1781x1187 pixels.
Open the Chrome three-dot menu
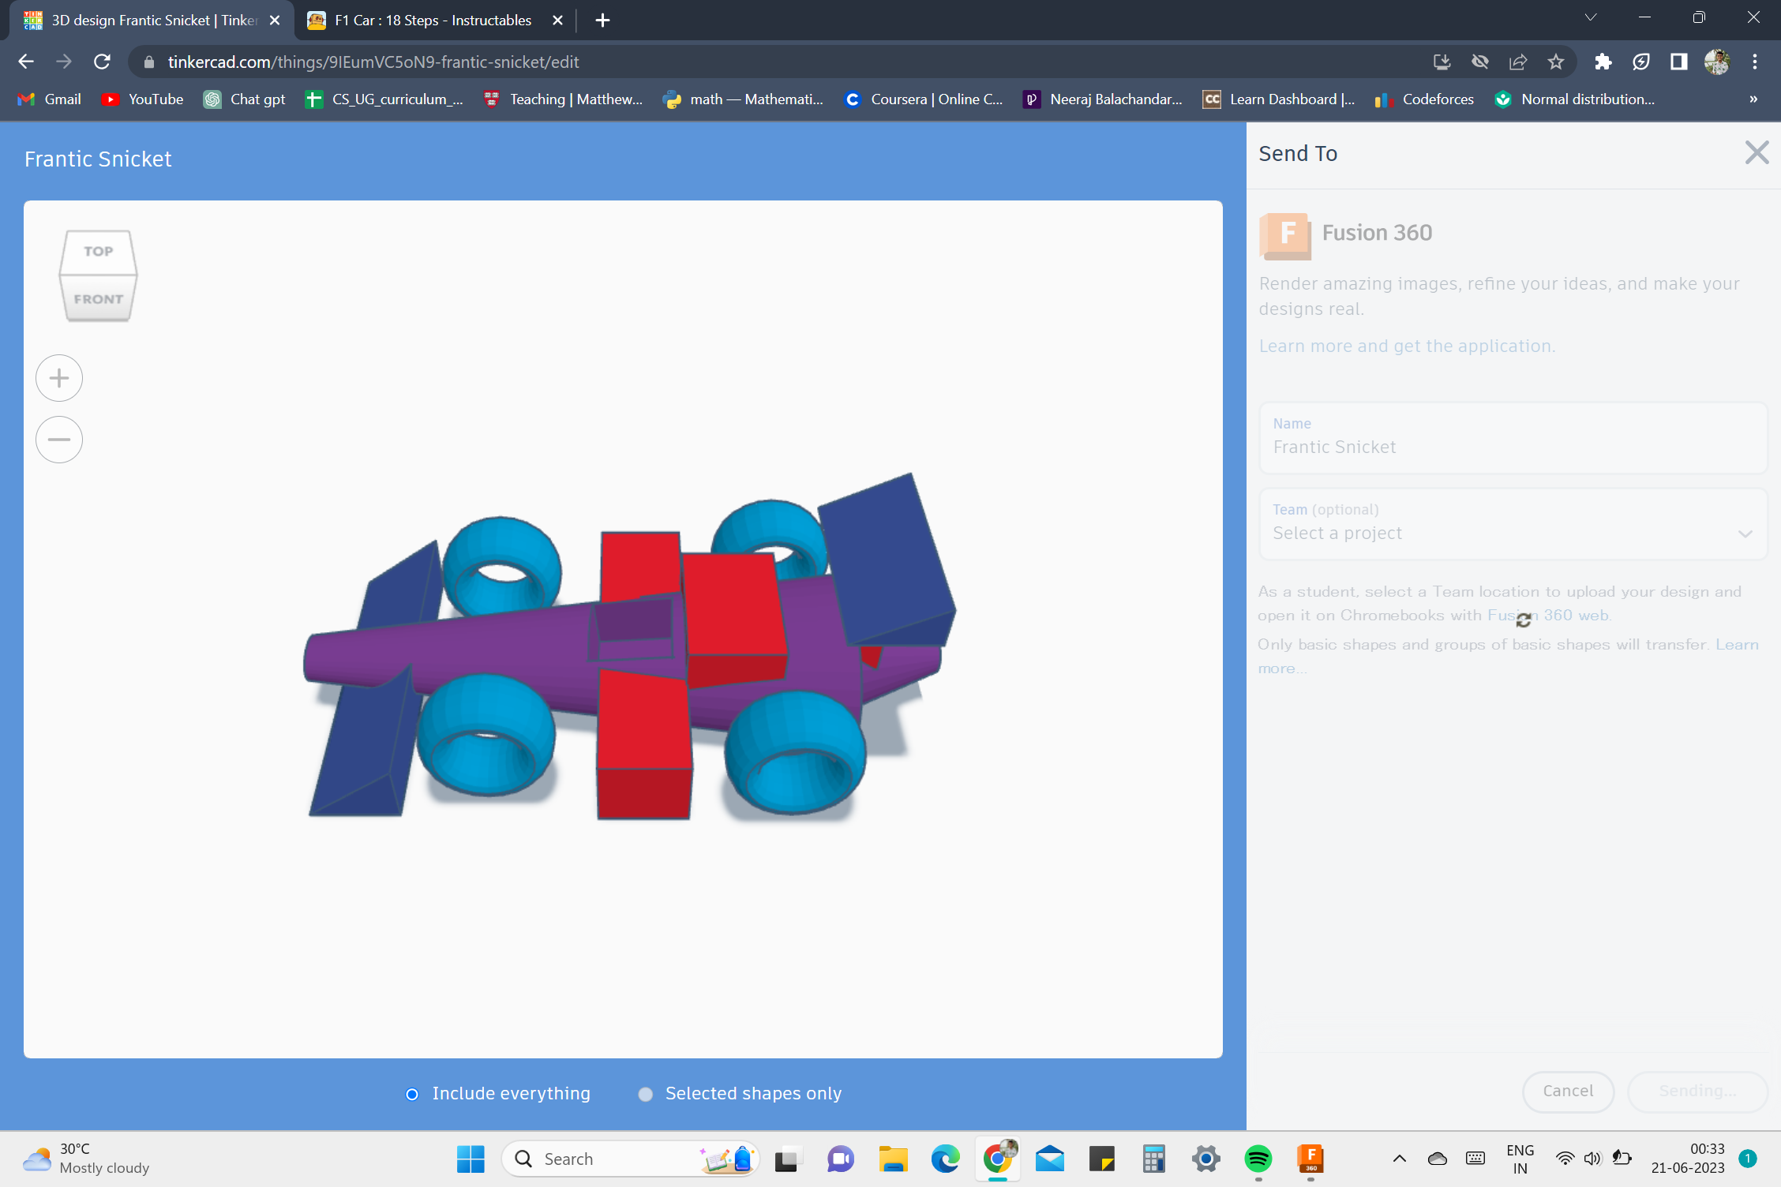point(1755,62)
